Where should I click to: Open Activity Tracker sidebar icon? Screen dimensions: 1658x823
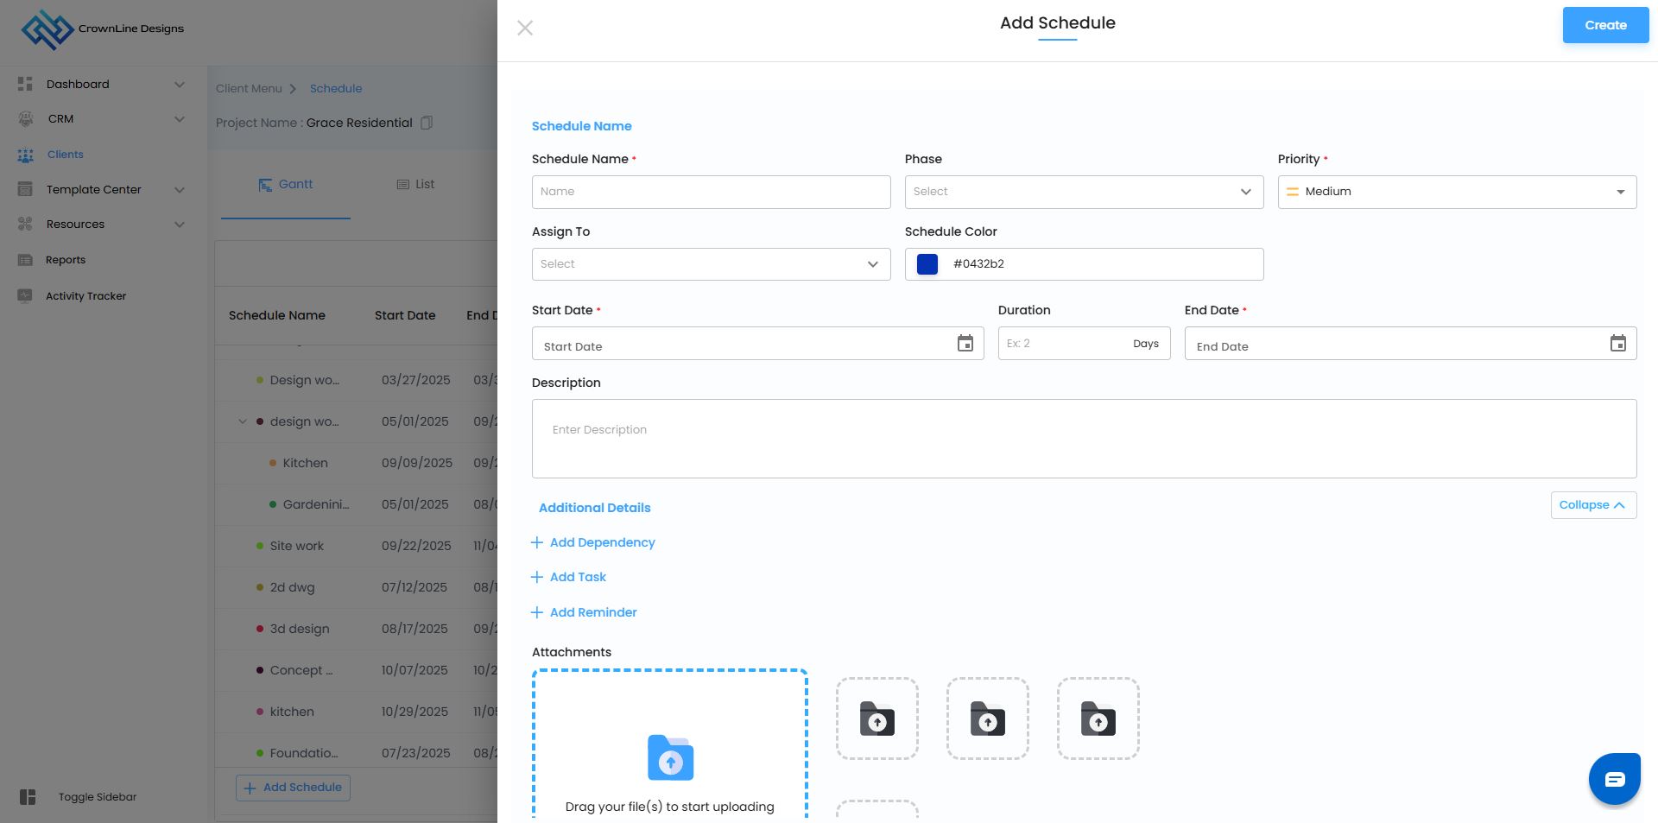pyautogui.click(x=25, y=295)
